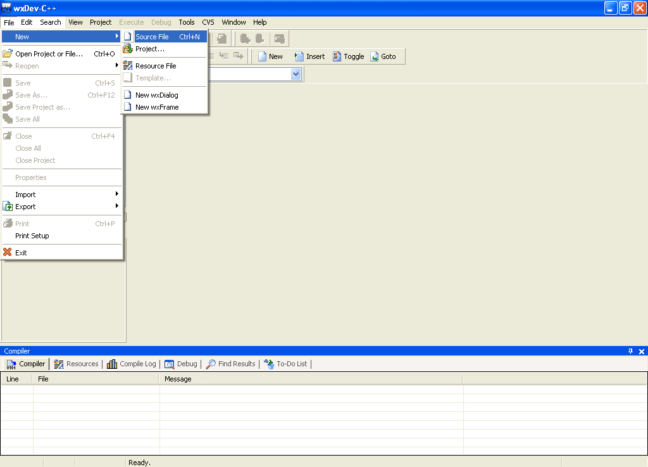Screen dimensions: 648x467
Task: Choose Print Setup from File menu
Action: point(61,236)
